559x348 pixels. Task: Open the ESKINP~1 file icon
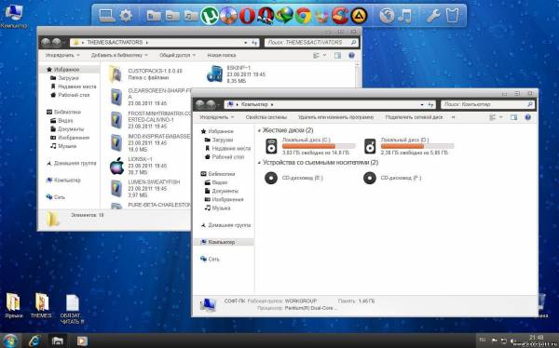(x=214, y=74)
